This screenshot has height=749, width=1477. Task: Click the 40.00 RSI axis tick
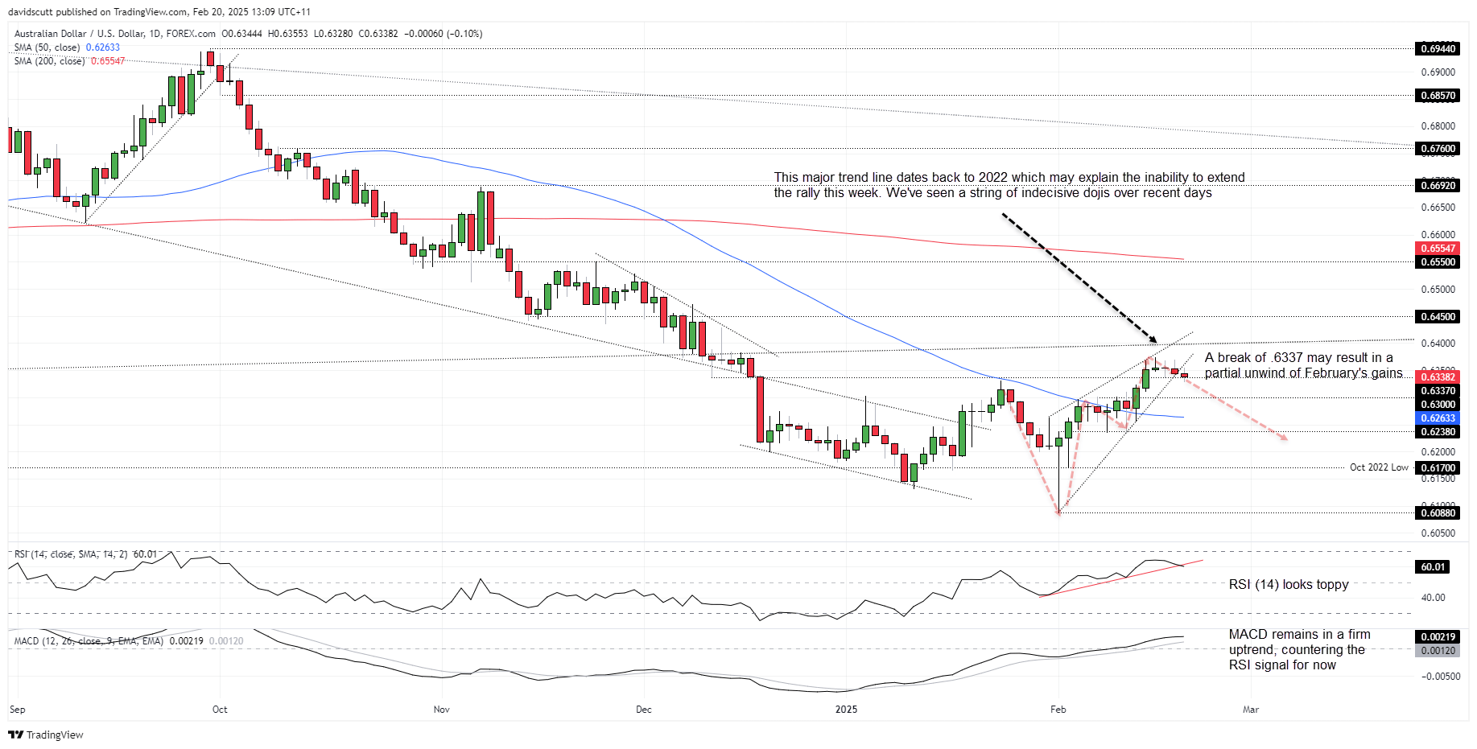tap(1433, 598)
